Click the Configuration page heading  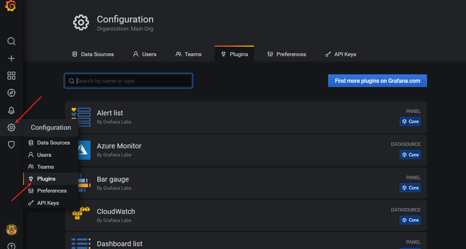tap(125, 19)
